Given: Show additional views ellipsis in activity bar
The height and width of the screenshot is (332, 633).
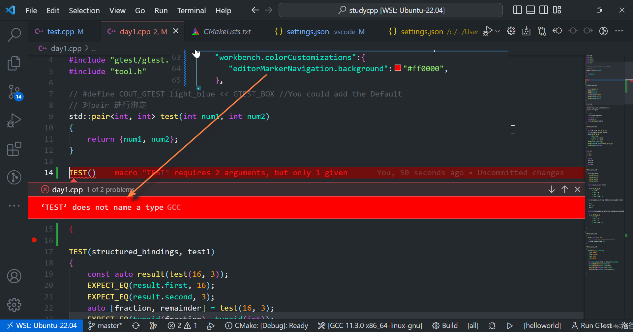Looking at the screenshot, I should [14, 206].
